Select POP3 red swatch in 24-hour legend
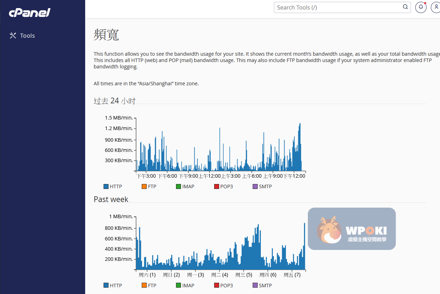Viewport: 440px width, 294px height. (216, 186)
